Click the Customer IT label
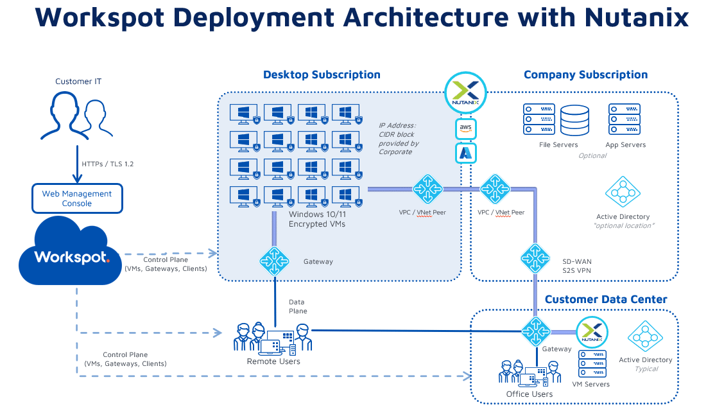Screen dimensions: 724x409 click(78, 82)
